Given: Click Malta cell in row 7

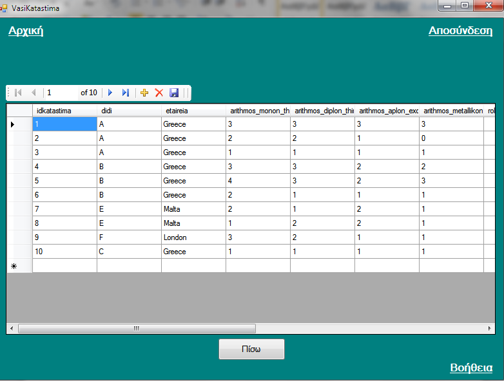Looking at the screenshot, I should (x=193, y=209).
